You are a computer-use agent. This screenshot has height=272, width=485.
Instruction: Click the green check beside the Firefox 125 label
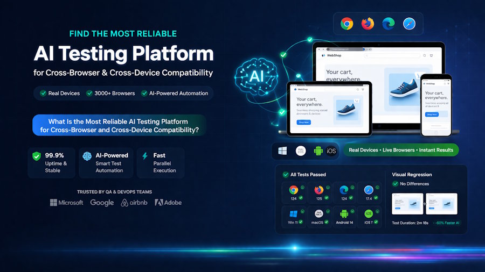(327, 198)
